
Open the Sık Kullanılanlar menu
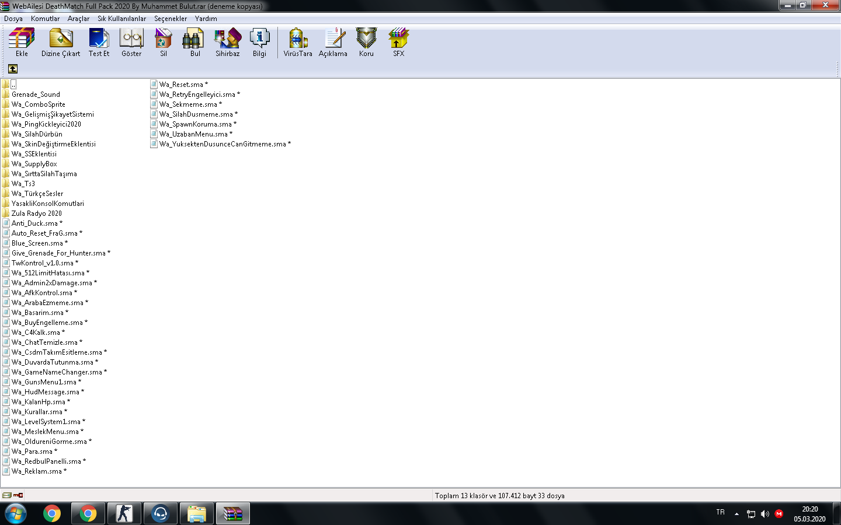[121, 19]
